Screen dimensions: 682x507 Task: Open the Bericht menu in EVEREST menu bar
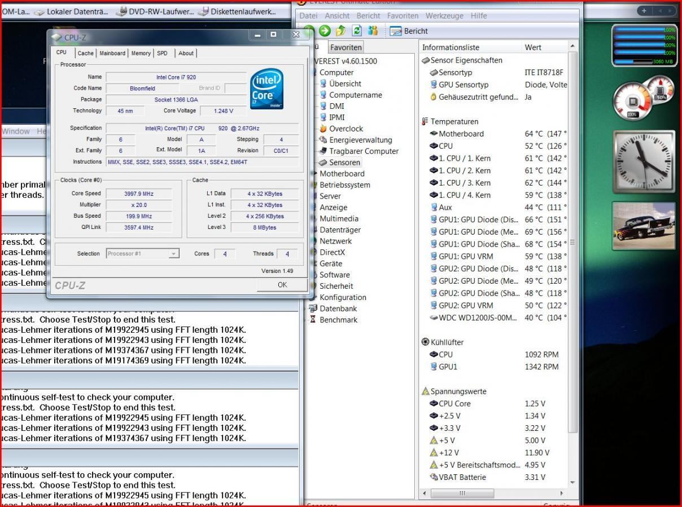click(368, 16)
